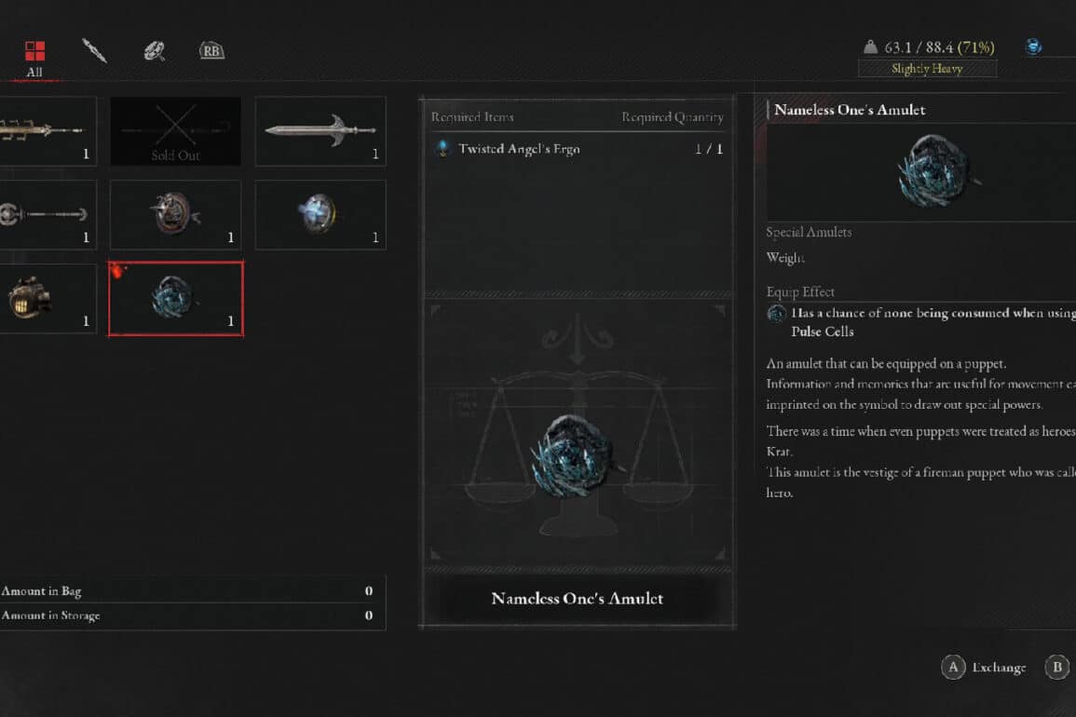Select the highlighted Nameless One's Amulet slot

[176, 299]
